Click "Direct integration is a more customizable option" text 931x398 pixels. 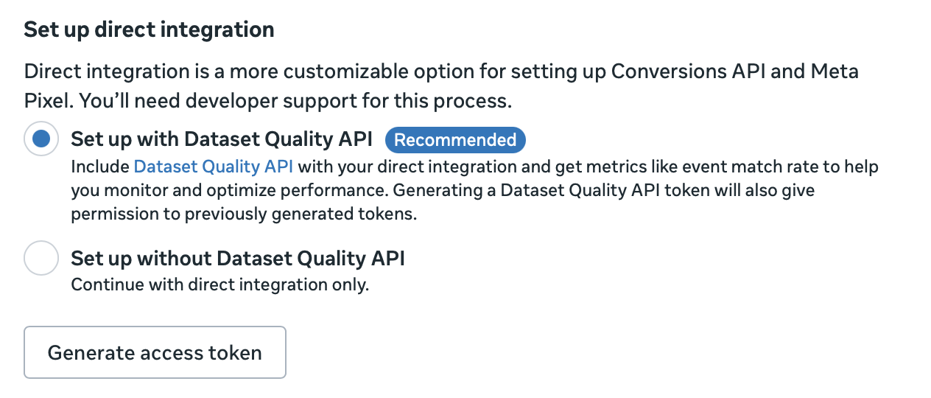pyautogui.click(x=243, y=72)
